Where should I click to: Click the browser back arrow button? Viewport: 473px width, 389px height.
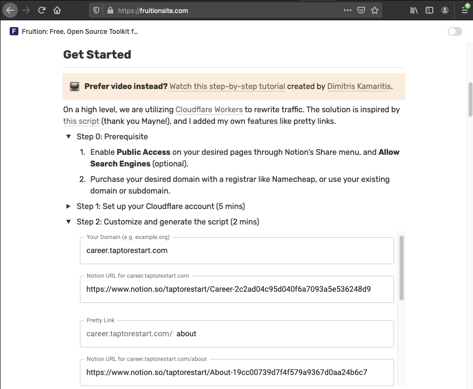(10, 10)
